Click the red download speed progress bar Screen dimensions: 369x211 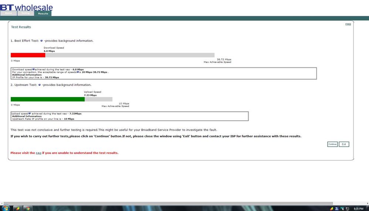point(28,55)
